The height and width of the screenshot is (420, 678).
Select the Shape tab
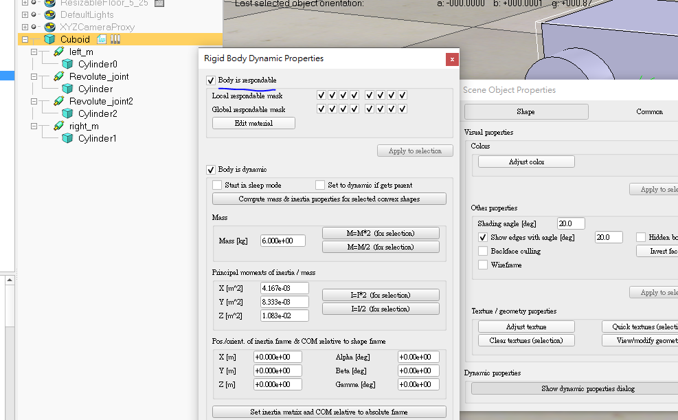[x=526, y=111]
